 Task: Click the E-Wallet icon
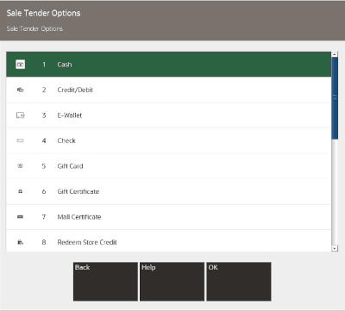(20, 115)
